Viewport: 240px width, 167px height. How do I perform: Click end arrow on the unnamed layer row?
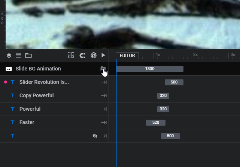[104, 136]
